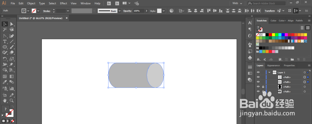Open the Web workspace switcher

(x=237, y=3)
